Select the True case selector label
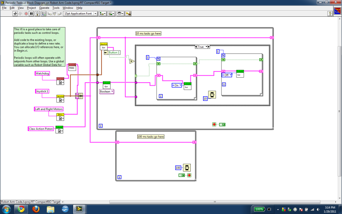Image resolution: width=342 pixels, height=214 pixels. coord(202,47)
